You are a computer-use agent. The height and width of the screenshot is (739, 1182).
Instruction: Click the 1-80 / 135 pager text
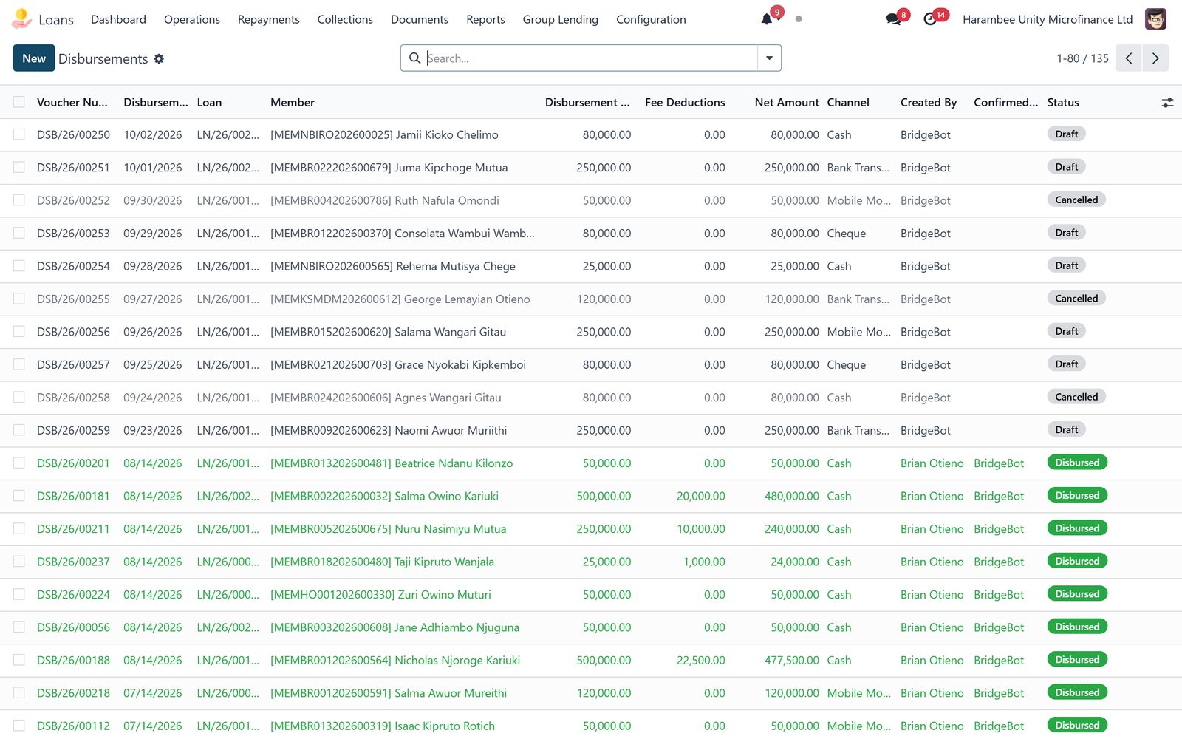[1082, 58]
